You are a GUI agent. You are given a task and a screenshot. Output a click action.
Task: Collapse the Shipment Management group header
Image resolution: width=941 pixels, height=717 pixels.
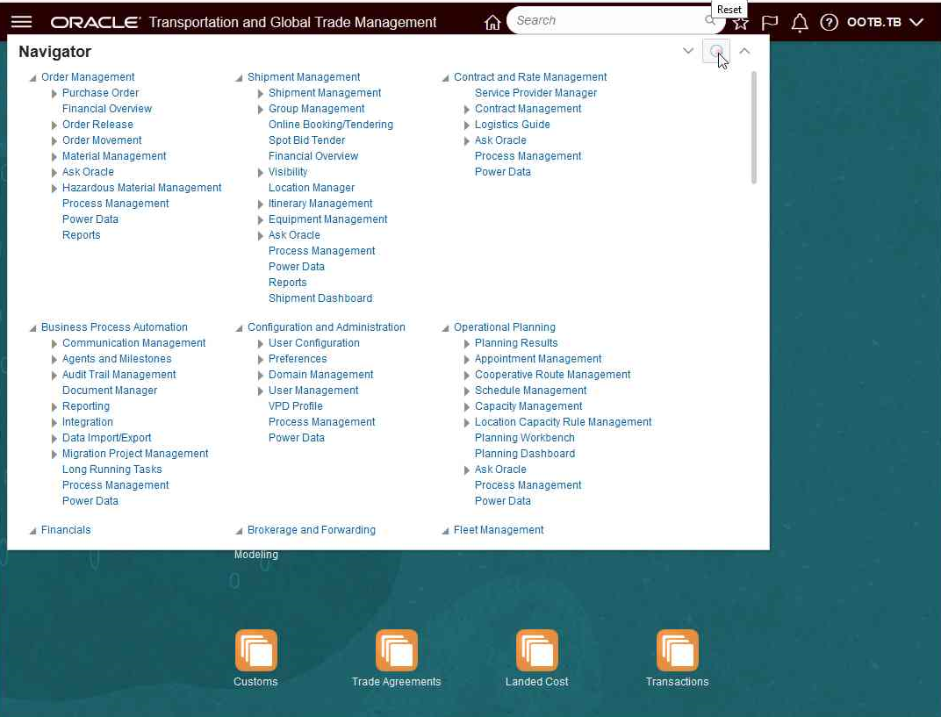coord(239,78)
